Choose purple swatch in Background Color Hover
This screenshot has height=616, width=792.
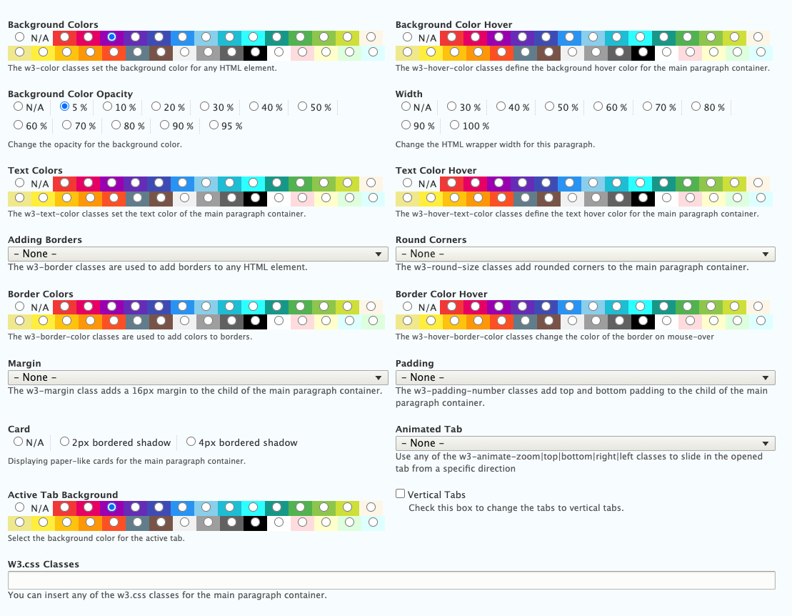point(498,37)
